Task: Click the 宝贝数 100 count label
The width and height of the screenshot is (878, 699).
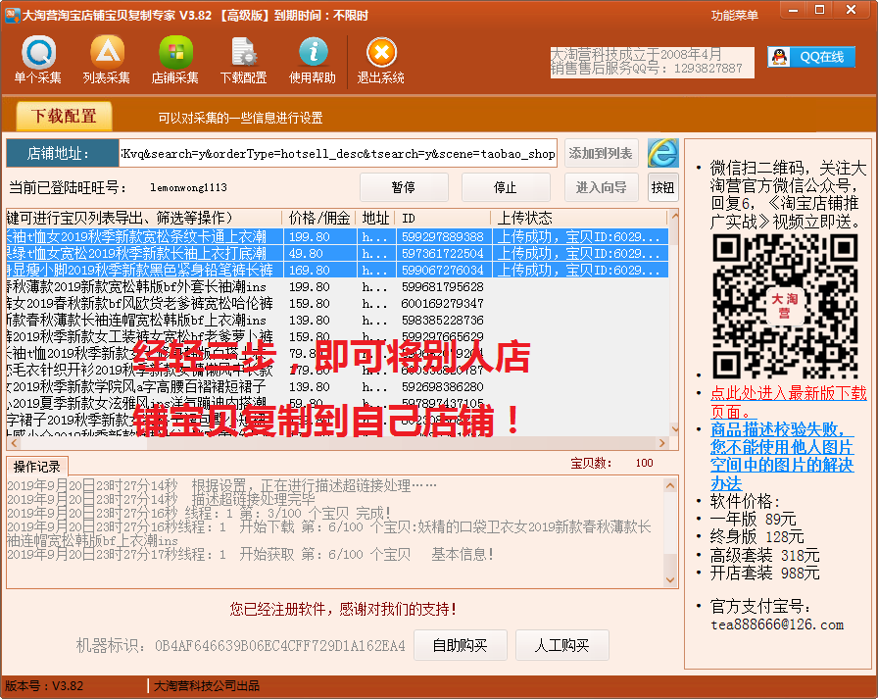Action: [612, 463]
